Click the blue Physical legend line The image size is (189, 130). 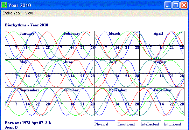click(x=105, y=120)
